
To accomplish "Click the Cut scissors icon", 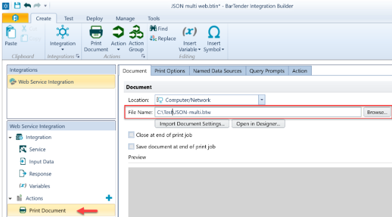I will point(24,28).
